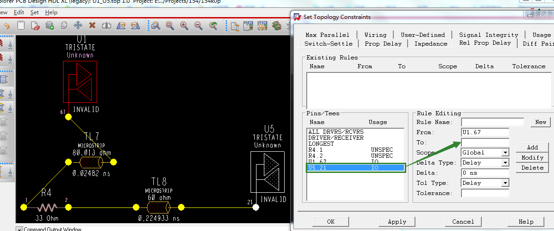The height and width of the screenshot is (231, 554).
Task: Switch to the Impedance tab
Action: pyautogui.click(x=431, y=43)
